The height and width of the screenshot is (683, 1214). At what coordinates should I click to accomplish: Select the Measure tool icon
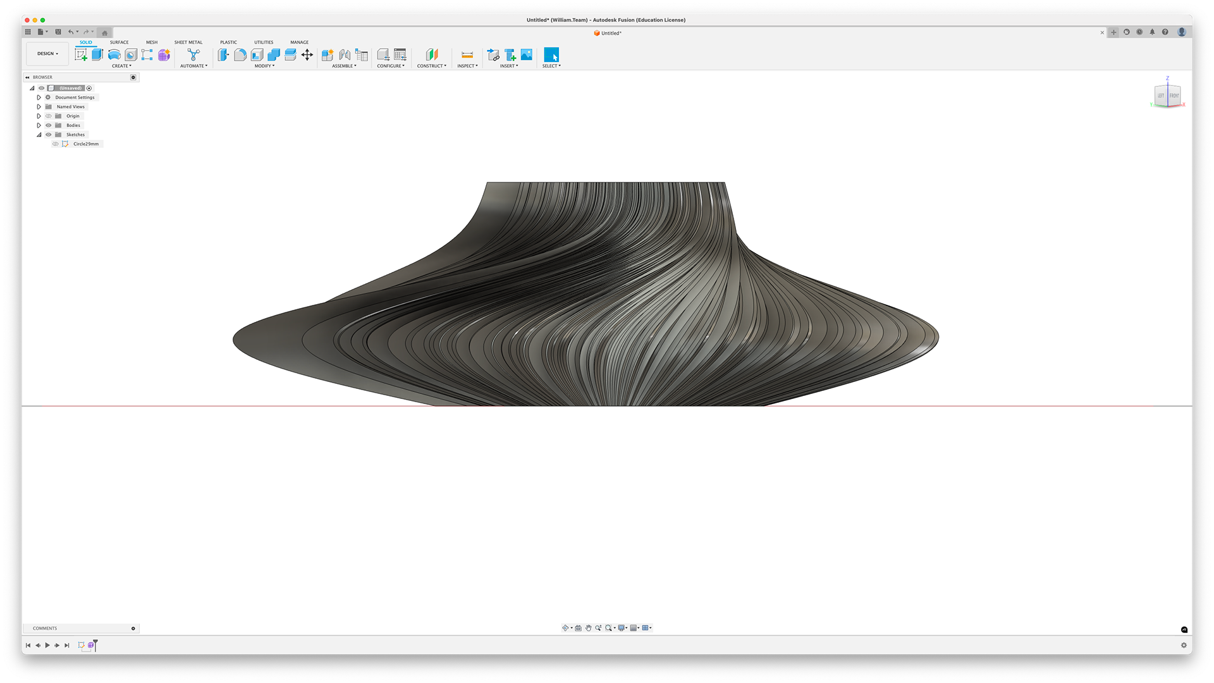(467, 55)
